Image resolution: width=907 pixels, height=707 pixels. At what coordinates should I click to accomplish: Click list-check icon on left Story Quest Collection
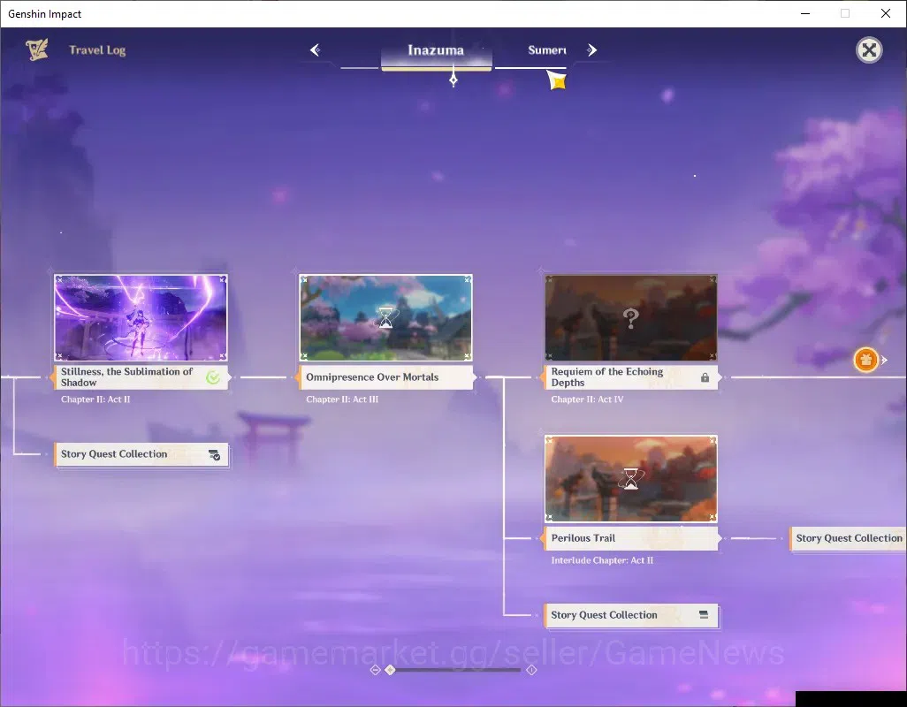coord(214,455)
